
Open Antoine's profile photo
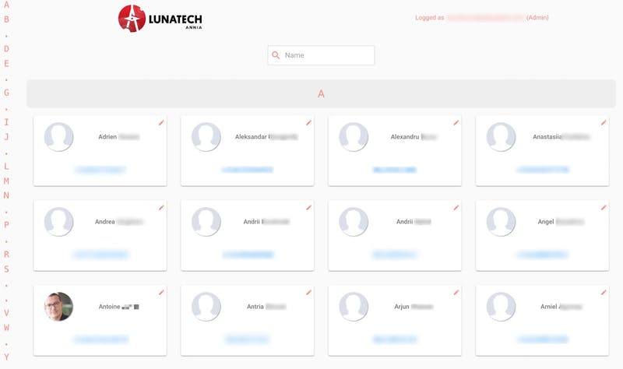(59, 306)
